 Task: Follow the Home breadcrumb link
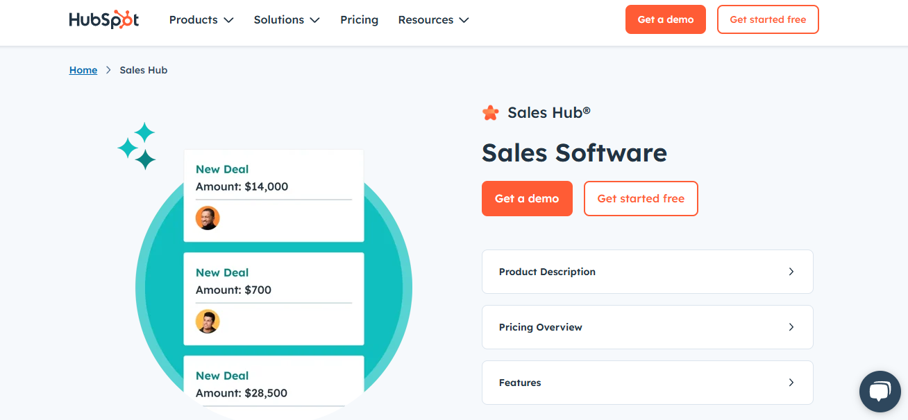pos(83,70)
